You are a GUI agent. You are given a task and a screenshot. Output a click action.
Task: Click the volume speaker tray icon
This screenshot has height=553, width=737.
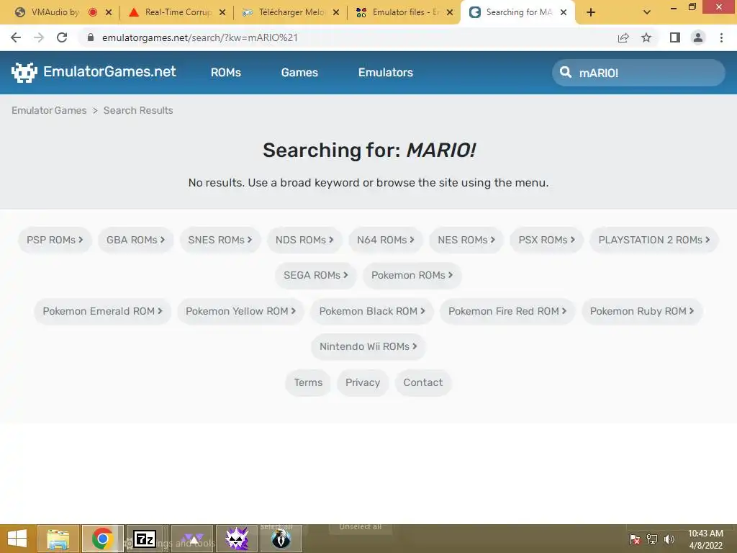tap(669, 539)
